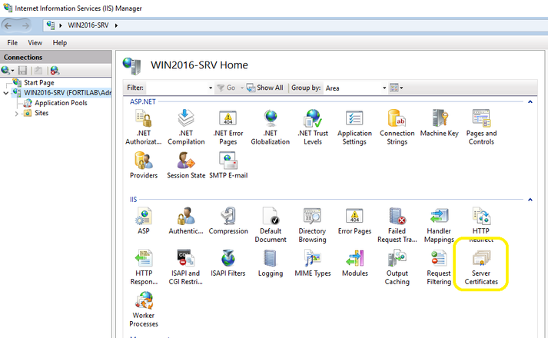This screenshot has width=548, height=338.
Task: Open ISAPI Filters feature
Action: [228, 263]
